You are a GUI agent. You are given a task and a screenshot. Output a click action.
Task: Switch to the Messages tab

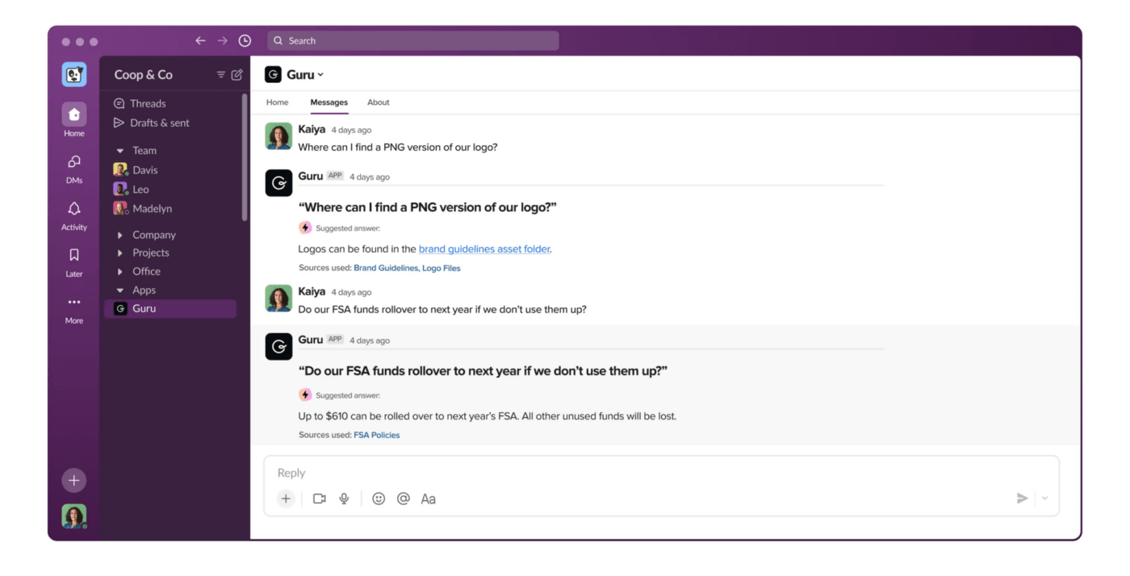tap(329, 102)
